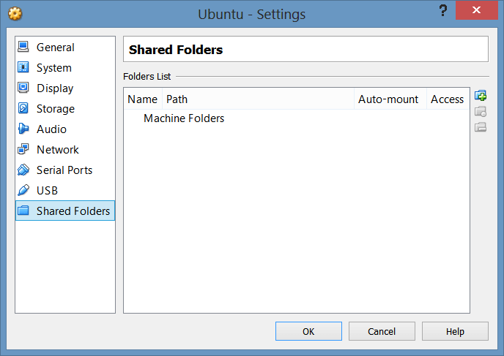Open the Storage settings category
The height and width of the screenshot is (356, 504).
point(65,109)
